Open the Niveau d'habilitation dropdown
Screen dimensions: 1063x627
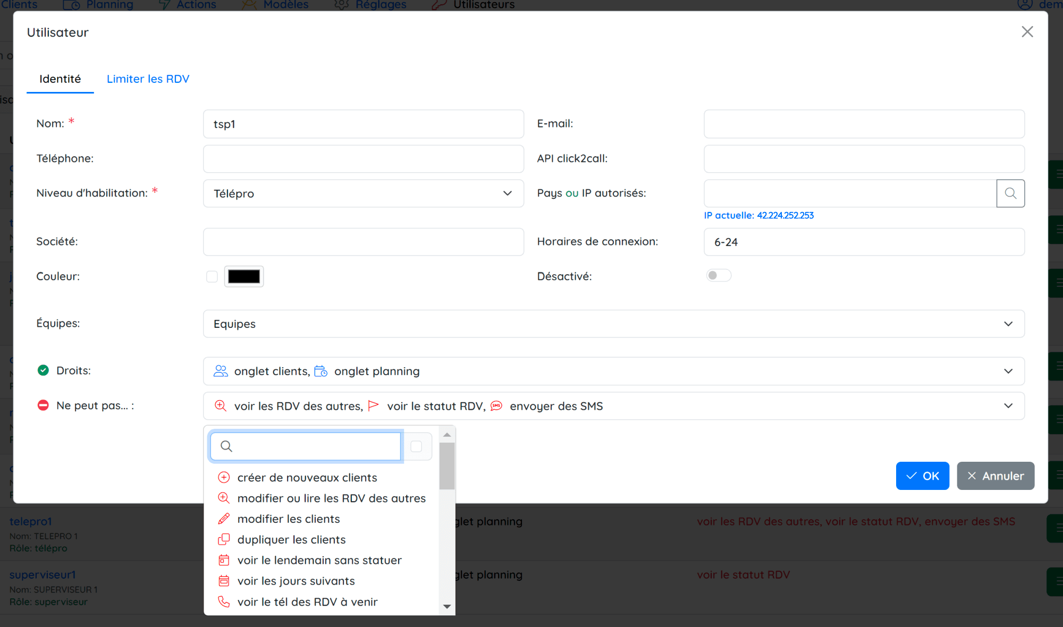click(363, 193)
